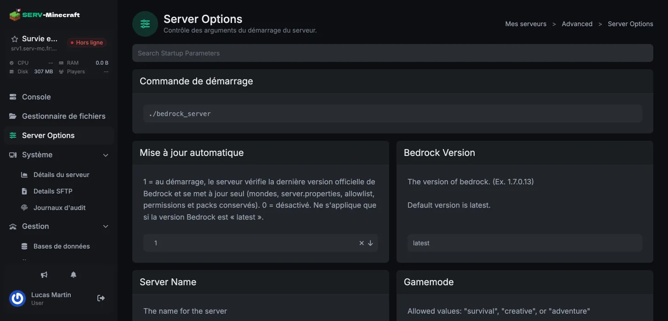Log out using the sign-out icon
The width and height of the screenshot is (668, 321).
pyautogui.click(x=101, y=298)
